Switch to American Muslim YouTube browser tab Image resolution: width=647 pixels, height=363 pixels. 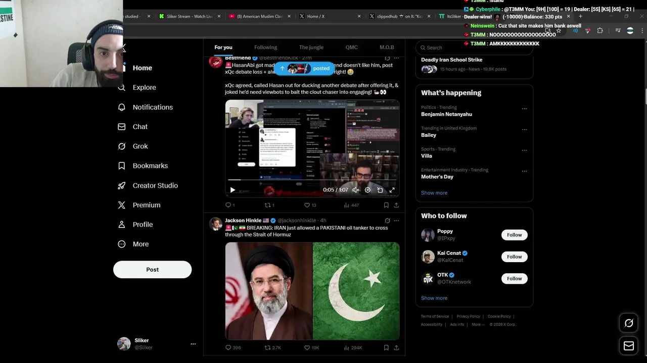(260, 16)
